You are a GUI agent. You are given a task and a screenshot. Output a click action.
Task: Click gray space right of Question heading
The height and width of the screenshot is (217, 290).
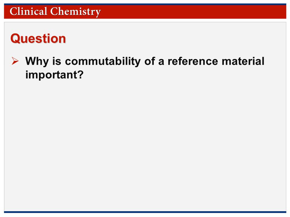176,38
